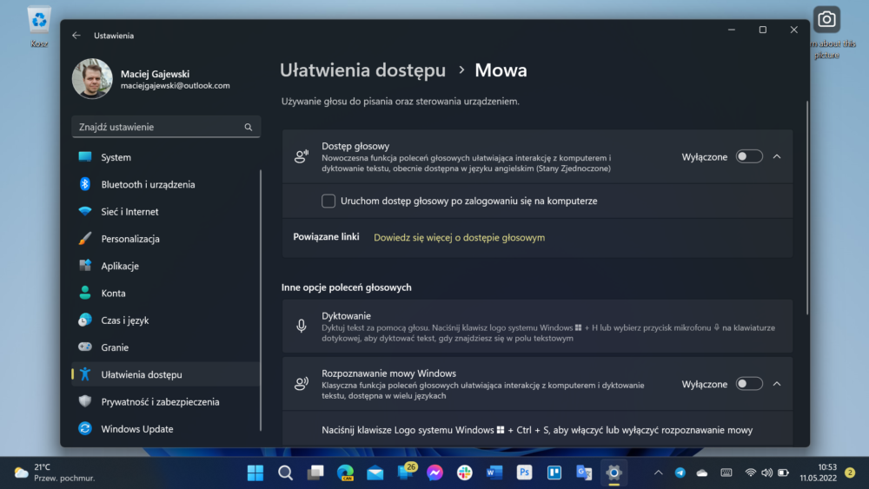Open Prywatność i zabezpieczenia
Image resolution: width=869 pixels, height=489 pixels.
tap(166, 401)
